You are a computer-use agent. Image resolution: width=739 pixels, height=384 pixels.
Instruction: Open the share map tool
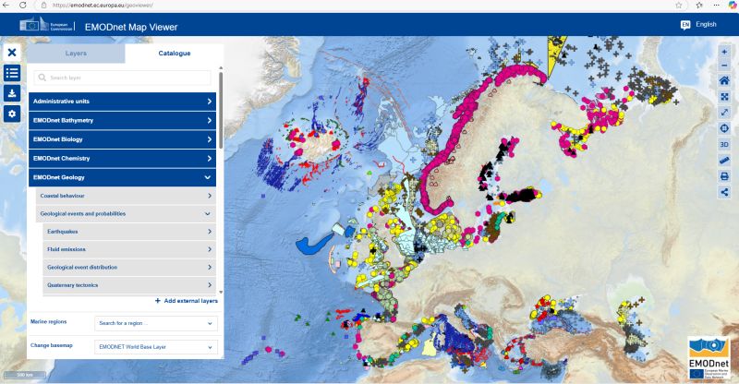(x=724, y=191)
